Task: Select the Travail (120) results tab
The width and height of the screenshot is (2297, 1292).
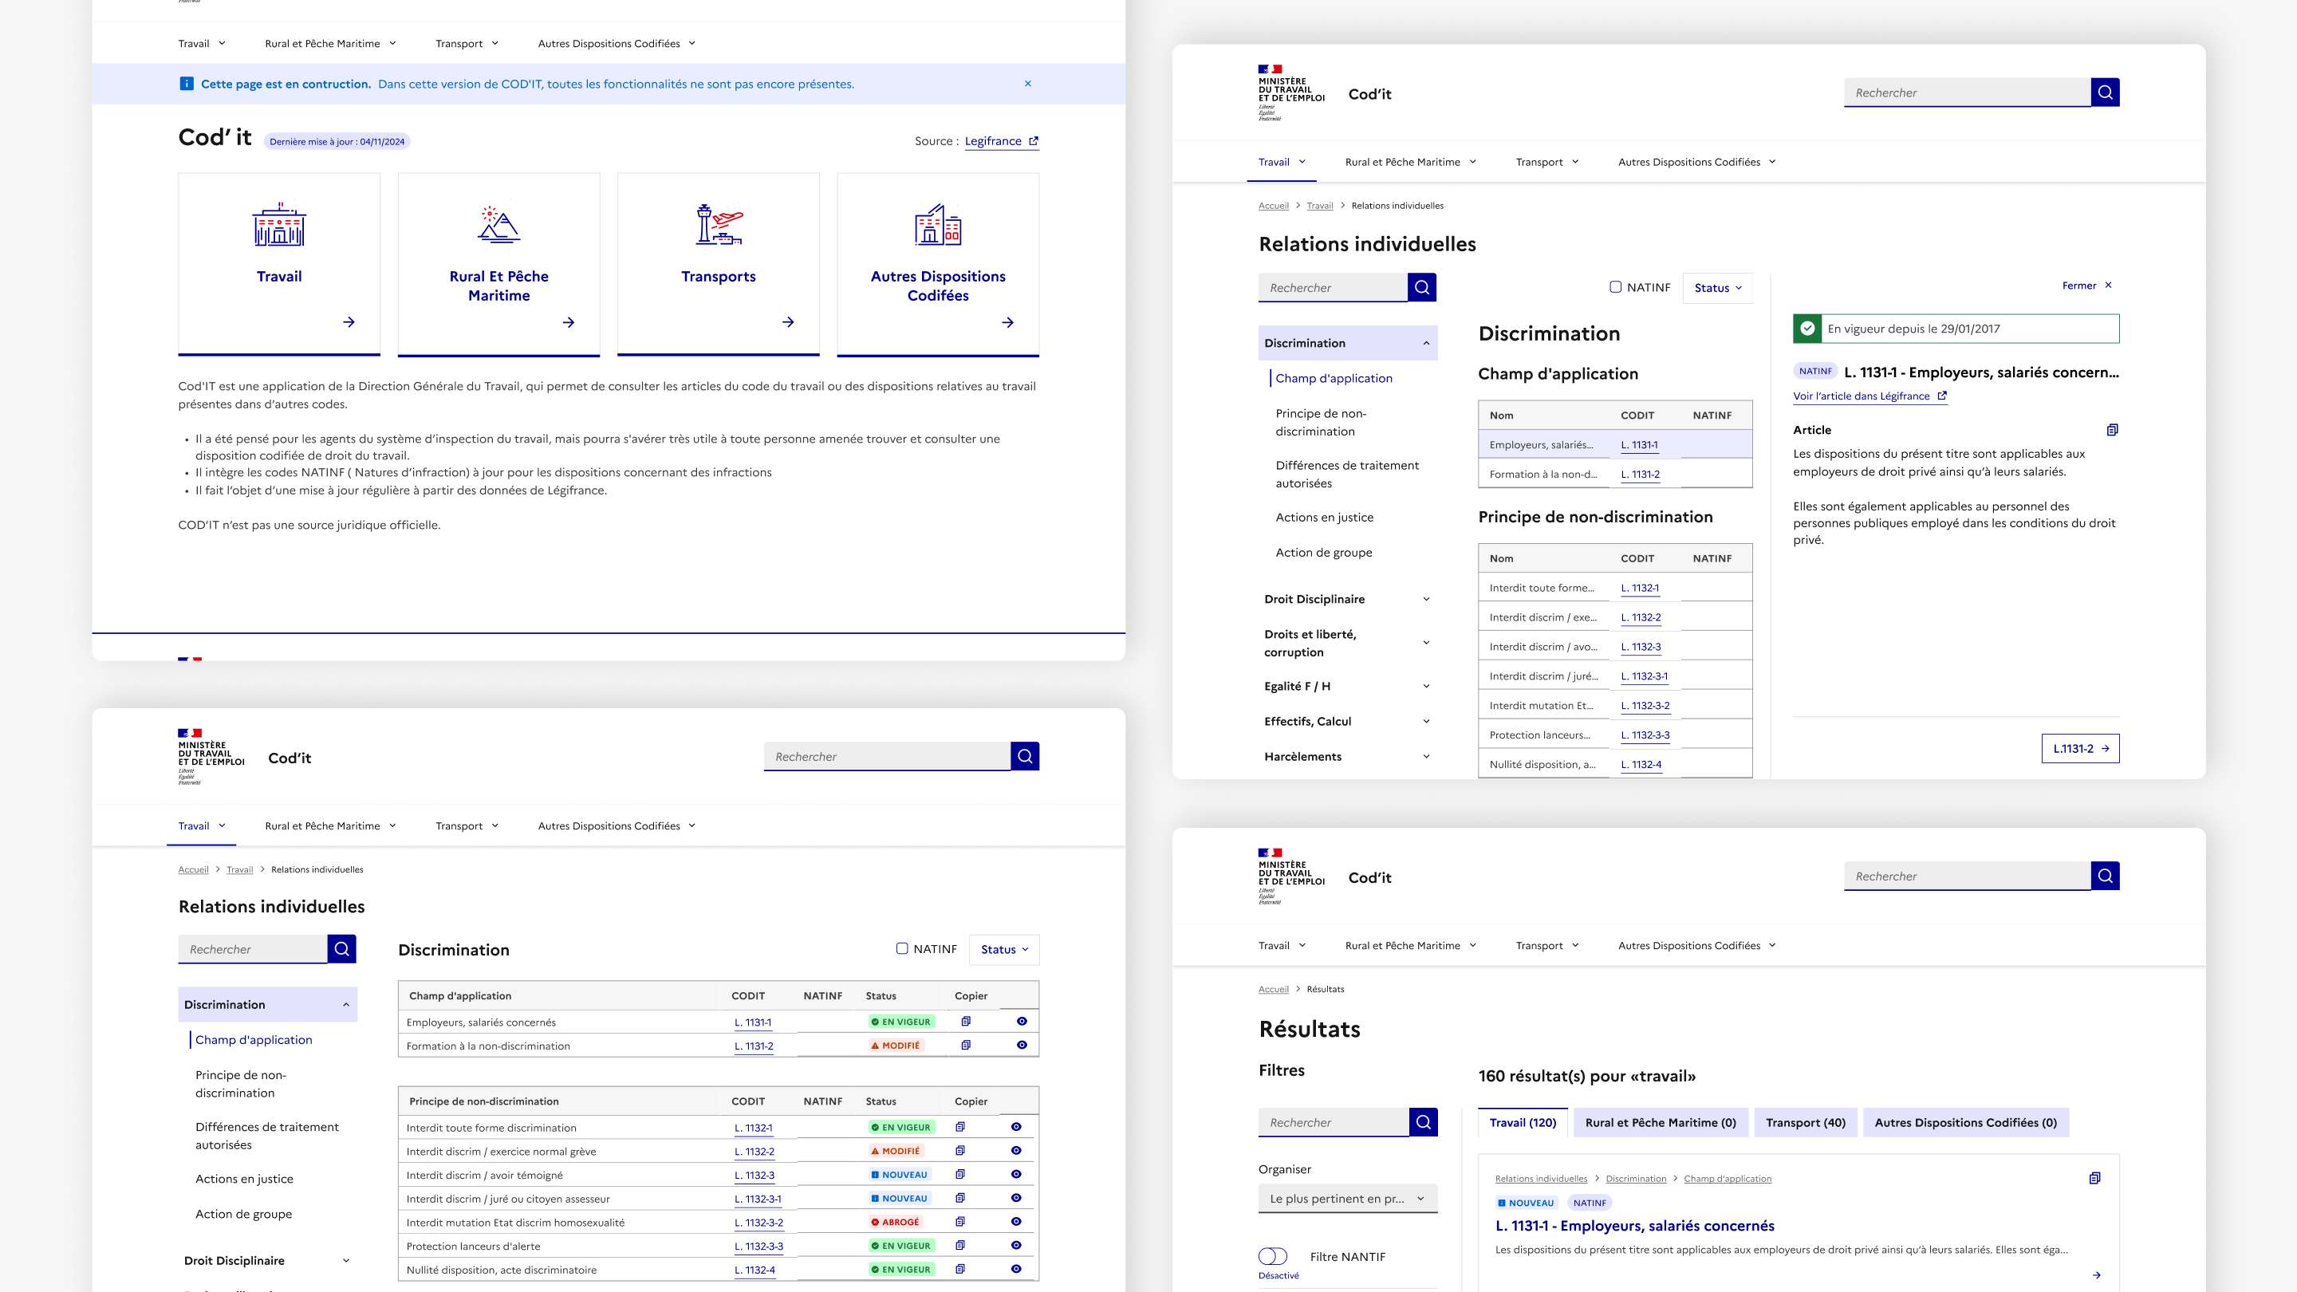Action: click(1522, 1123)
